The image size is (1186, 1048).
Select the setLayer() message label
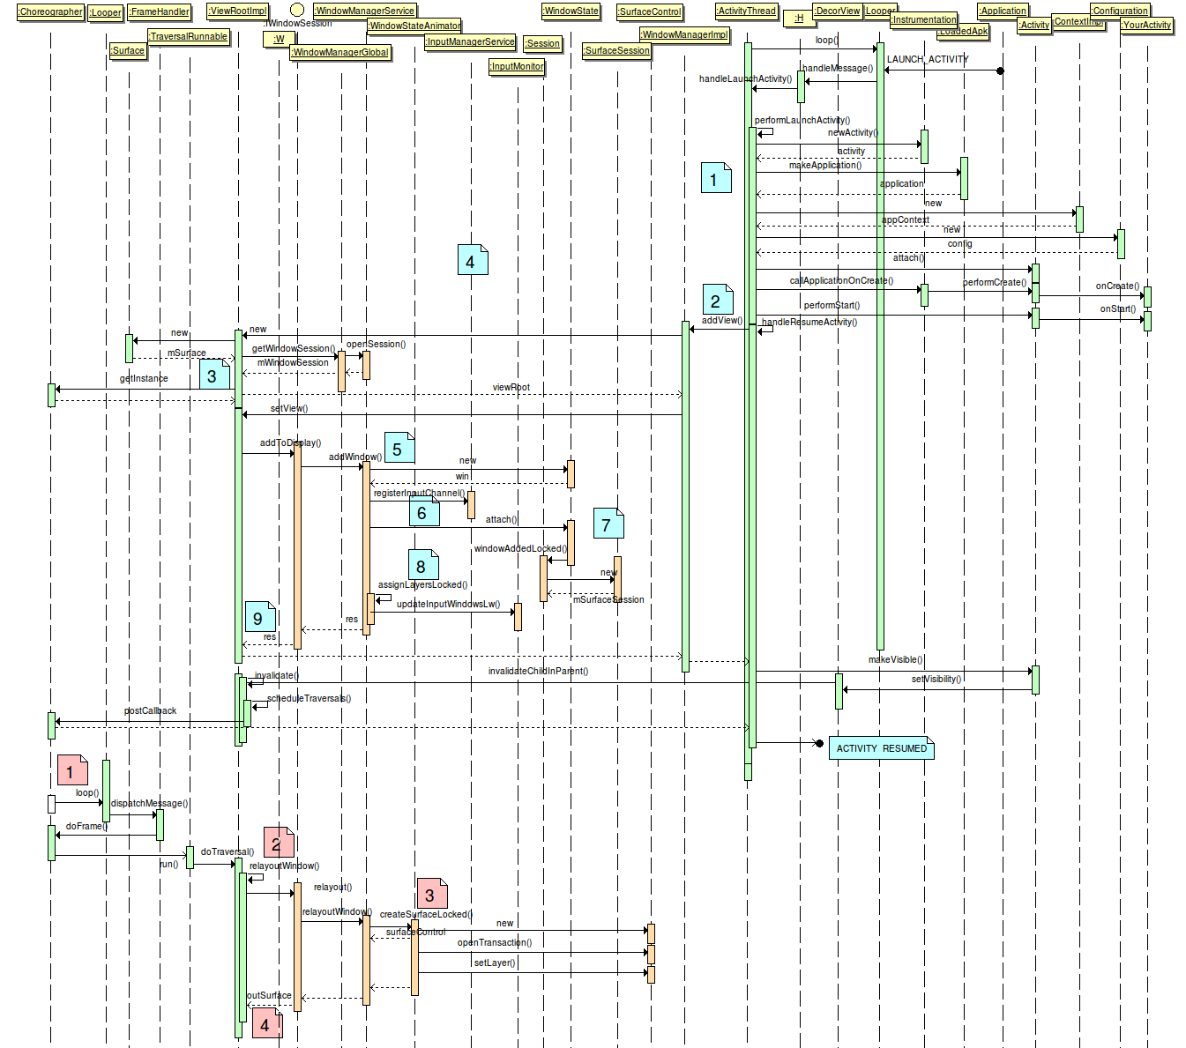(x=495, y=963)
